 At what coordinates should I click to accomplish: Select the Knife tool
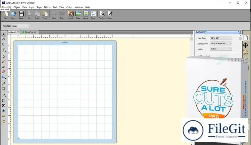(x=4, y=95)
